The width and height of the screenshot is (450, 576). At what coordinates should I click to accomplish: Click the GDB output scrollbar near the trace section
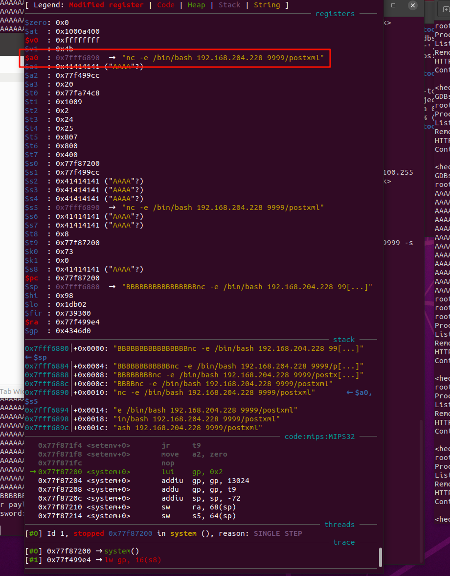click(x=380, y=557)
